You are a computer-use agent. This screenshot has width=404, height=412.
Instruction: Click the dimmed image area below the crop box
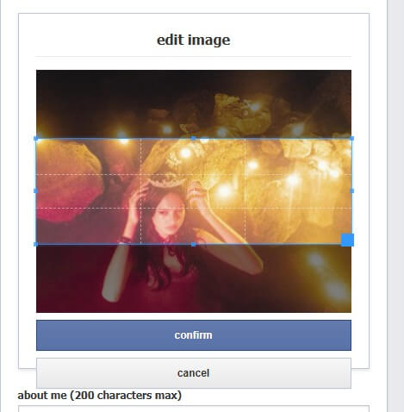click(x=194, y=278)
